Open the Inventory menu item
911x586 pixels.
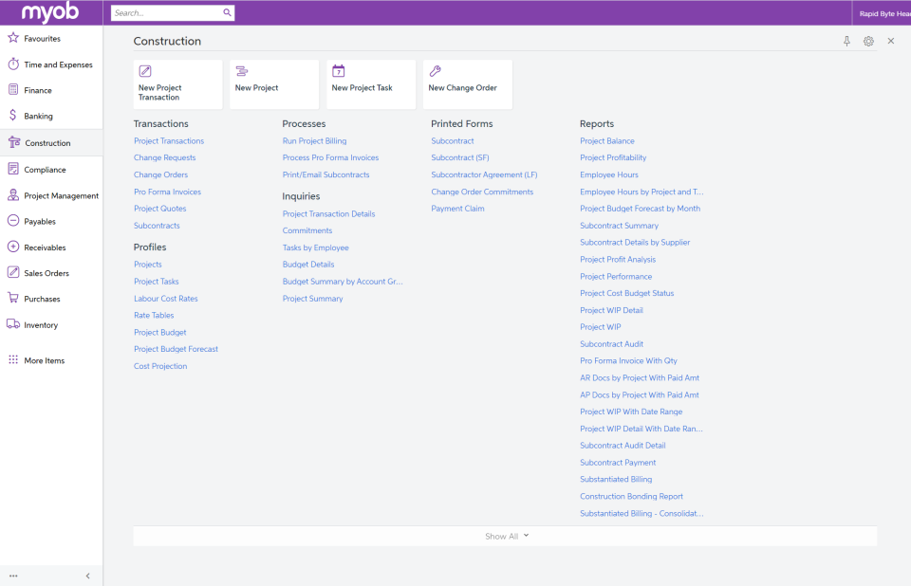pyautogui.click(x=51, y=324)
